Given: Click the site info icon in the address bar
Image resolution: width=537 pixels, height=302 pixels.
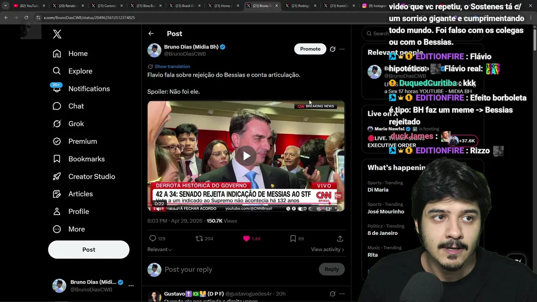Looking at the screenshot, I should point(38,18).
